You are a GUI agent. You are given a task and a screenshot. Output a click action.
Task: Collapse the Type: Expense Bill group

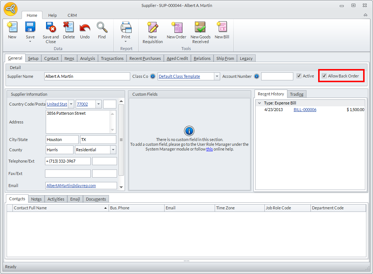259,103
